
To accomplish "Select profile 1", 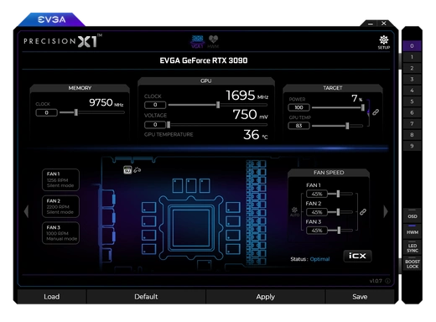I will click(x=412, y=57).
